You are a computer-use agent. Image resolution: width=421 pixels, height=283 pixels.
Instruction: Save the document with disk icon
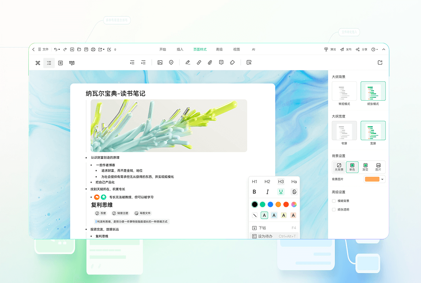point(86,49)
